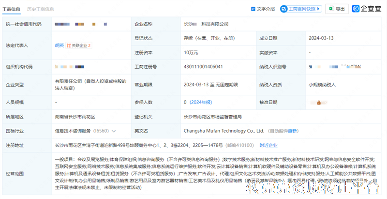Click the 关联企业 relation icon

tap(69, 46)
